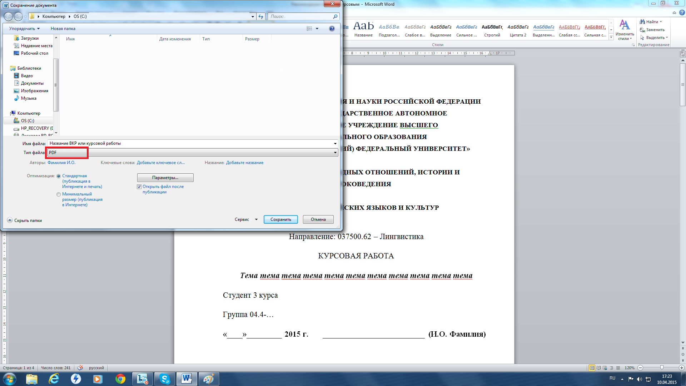Viewport: 686px width, 386px height.
Task: Apply the Цитата 2 style in gallery
Action: click(x=518, y=30)
